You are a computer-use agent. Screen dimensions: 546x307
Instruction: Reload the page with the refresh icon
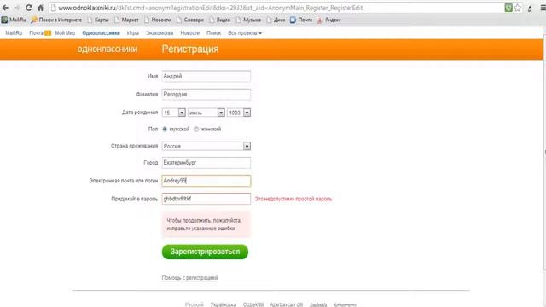click(28, 8)
